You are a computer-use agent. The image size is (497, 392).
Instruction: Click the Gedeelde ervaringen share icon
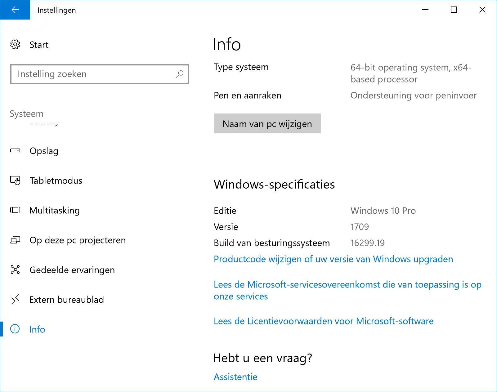tap(15, 270)
